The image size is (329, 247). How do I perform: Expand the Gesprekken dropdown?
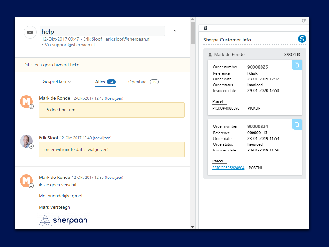click(57, 82)
